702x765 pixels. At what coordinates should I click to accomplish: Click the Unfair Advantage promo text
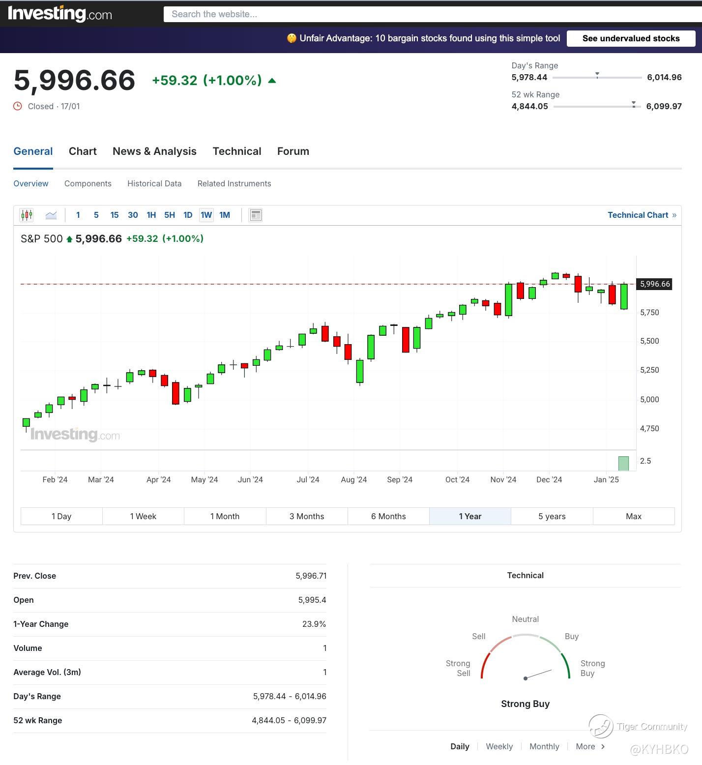pos(430,38)
